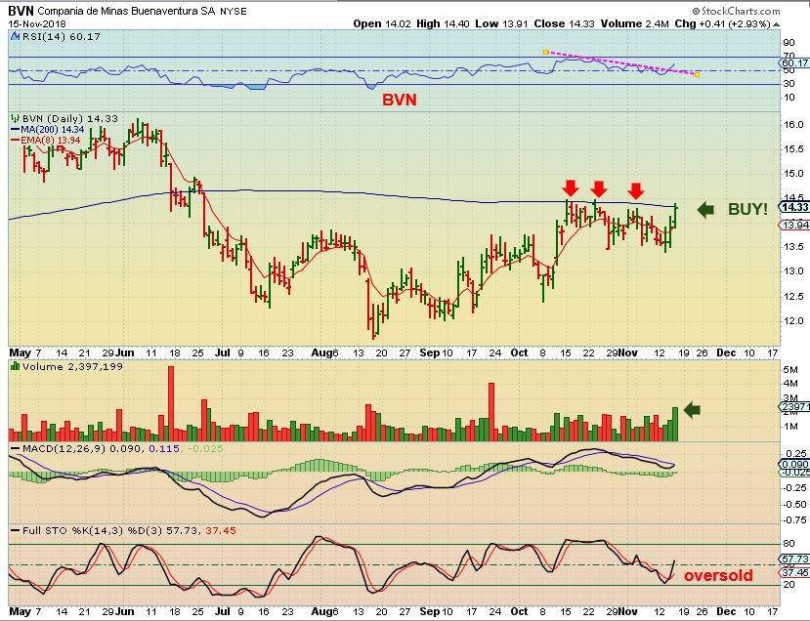Click the EMA(8) 13.94 legend text
The width and height of the screenshot is (810, 621).
[50, 140]
